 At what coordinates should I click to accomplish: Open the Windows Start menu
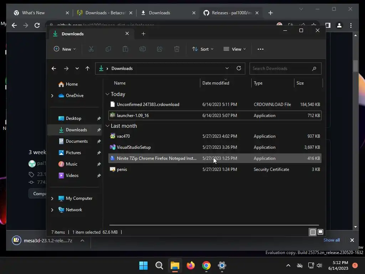pyautogui.click(x=143, y=265)
